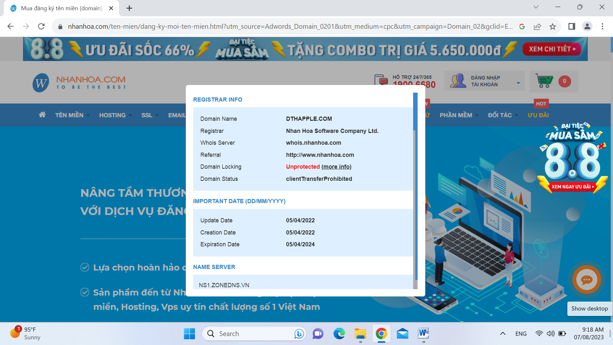
Task: Launch Microsoft Edge from taskbar
Action: pos(339,334)
